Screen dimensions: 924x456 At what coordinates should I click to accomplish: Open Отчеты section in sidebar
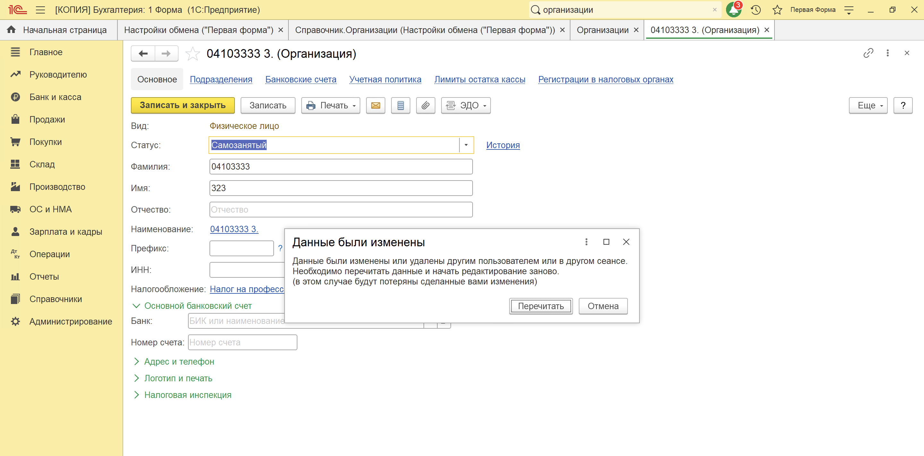[x=44, y=276]
